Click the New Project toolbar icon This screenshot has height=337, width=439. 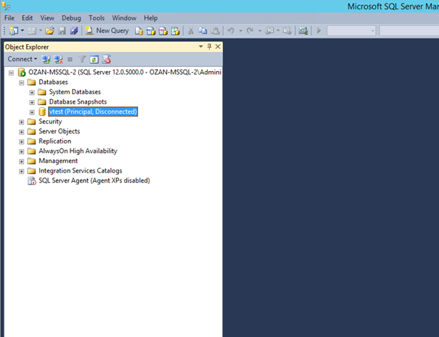(14, 30)
